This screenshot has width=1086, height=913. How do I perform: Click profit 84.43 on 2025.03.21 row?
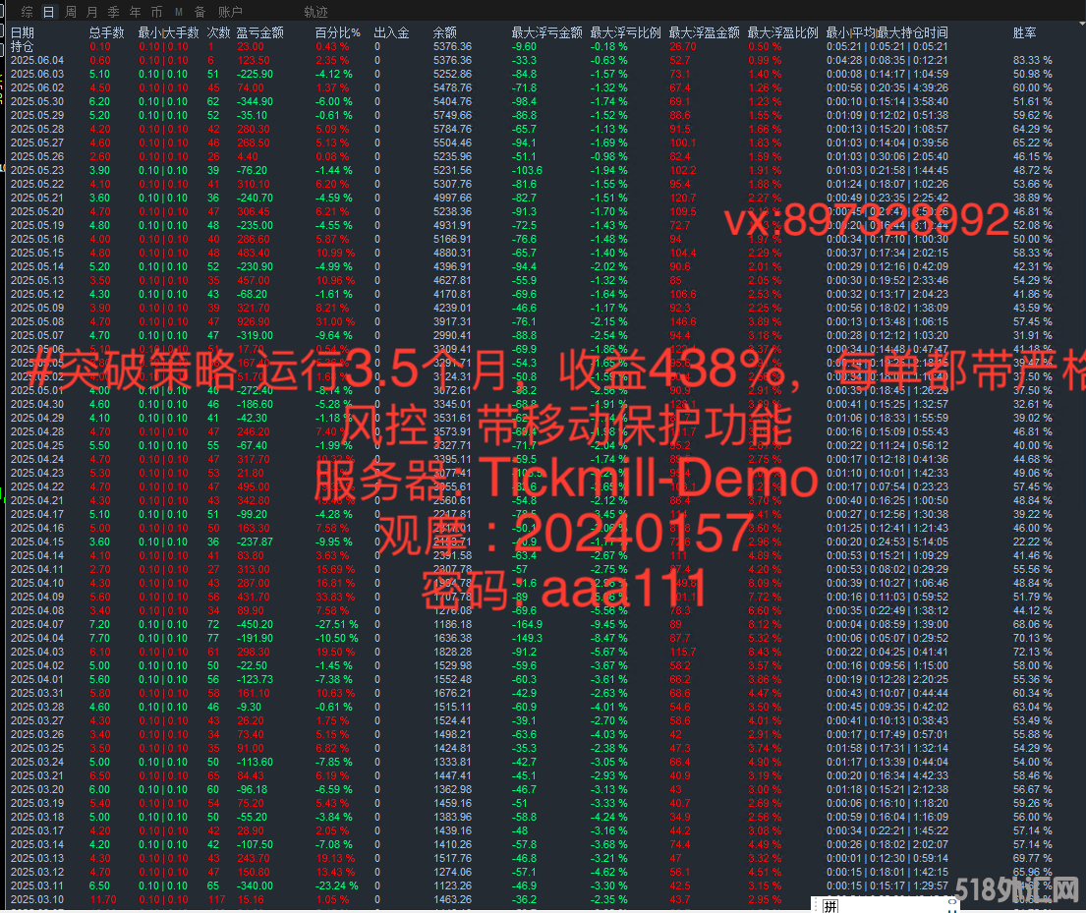pos(250,775)
